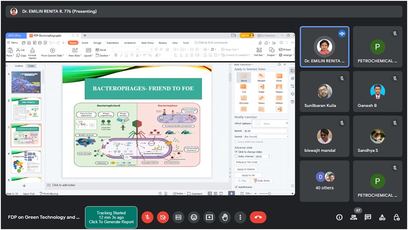Image resolution: width=408 pixels, height=230 pixels.
Task: Turn on captions in the call bar
Action: pyautogui.click(x=178, y=217)
